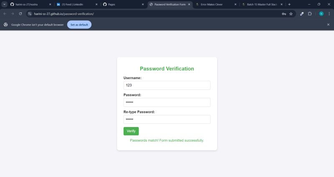Click the eyedropper extension icon
Image resolution: width=334 pixels, height=177 pixels.
[302, 14]
